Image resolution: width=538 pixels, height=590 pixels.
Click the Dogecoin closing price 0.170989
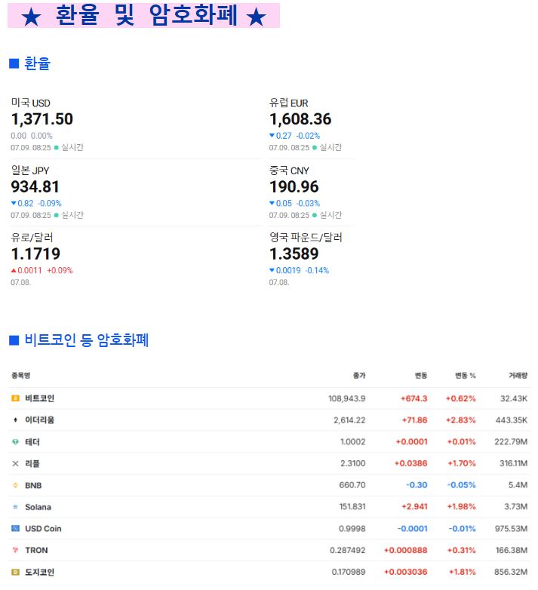pyautogui.click(x=349, y=572)
